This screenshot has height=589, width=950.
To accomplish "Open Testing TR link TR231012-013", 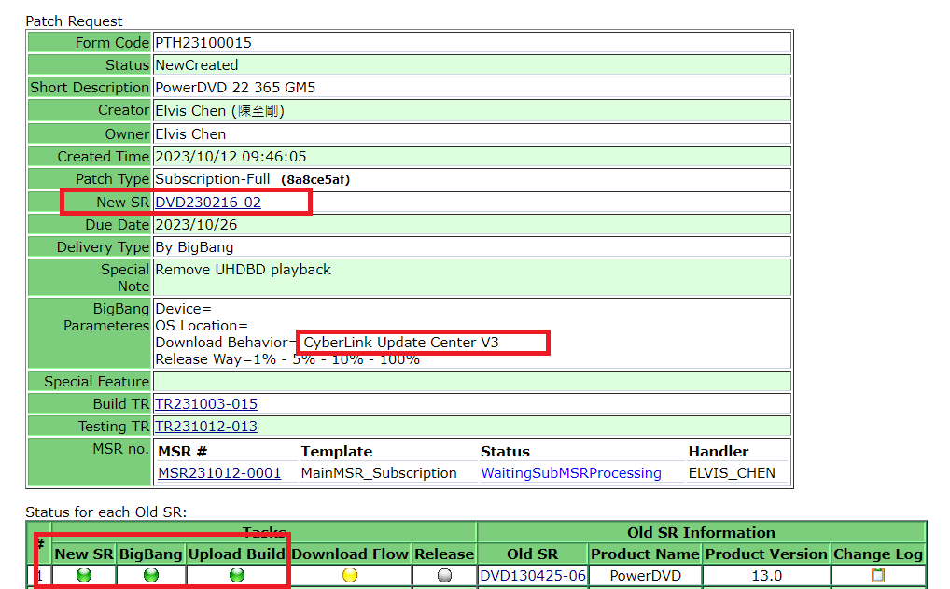I will tap(205, 427).
